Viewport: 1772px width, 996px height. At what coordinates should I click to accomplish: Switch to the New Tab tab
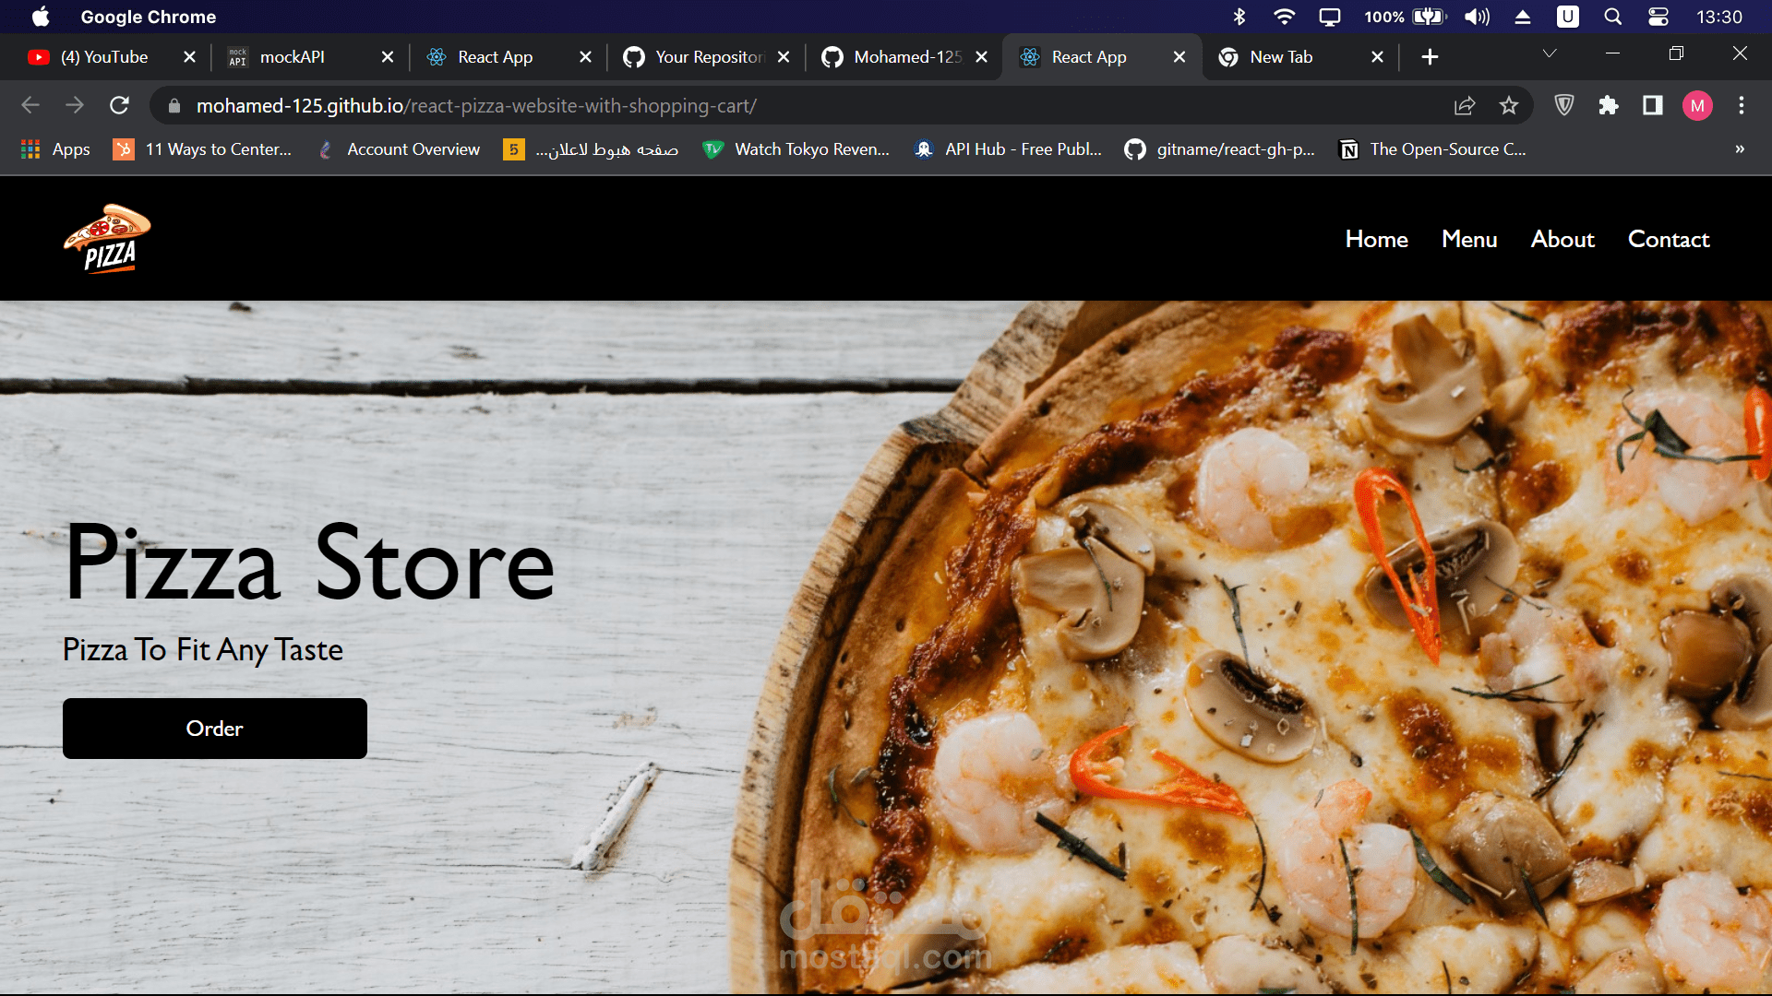1301,57
